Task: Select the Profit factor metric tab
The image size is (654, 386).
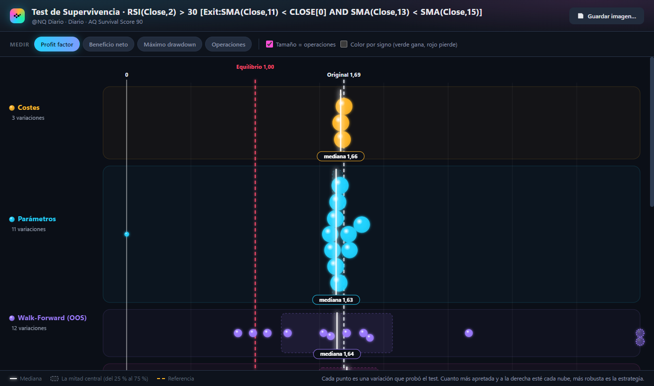Action: (57, 44)
